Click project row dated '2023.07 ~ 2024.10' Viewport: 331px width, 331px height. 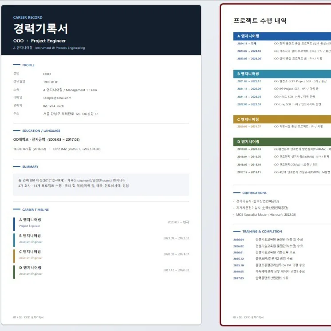click(284, 51)
